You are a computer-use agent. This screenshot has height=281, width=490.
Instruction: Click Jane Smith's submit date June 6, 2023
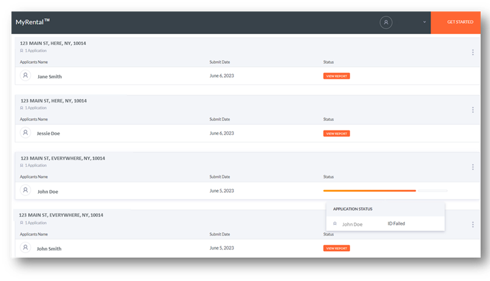[x=221, y=76]
